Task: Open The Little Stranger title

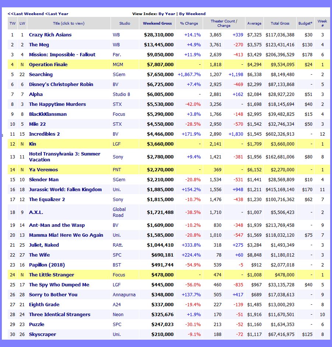Action: pos(52,275)
